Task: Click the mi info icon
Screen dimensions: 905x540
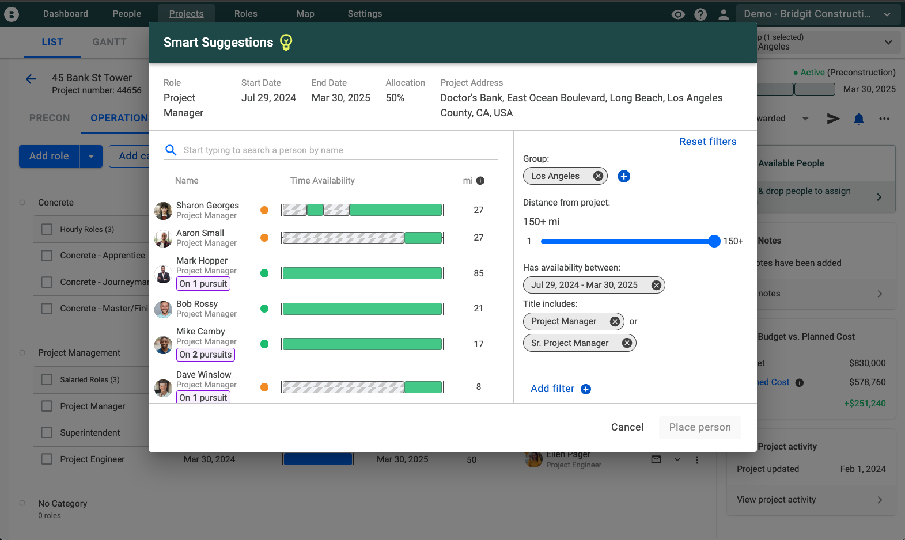Action: (x=480, y=181)
